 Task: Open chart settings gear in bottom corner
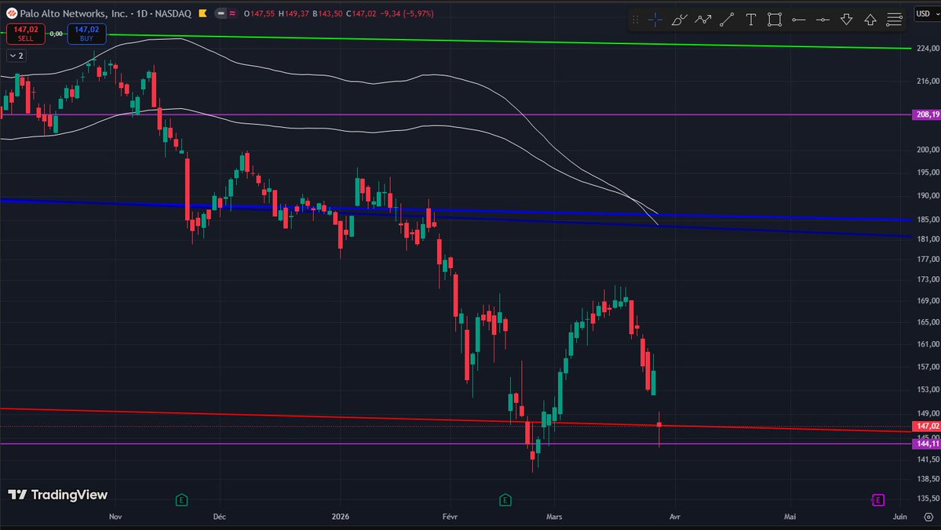tap(928, 517)
